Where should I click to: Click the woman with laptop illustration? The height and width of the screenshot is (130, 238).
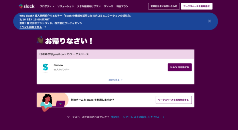click(x=53, y=102)
